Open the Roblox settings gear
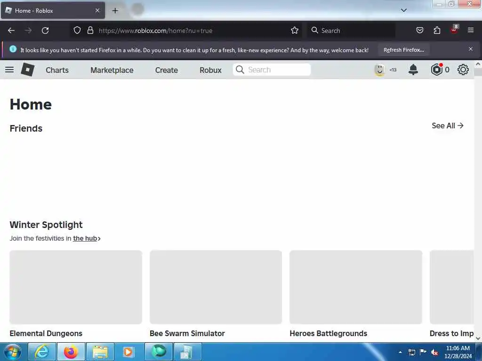The width and height of the screenshot is (482, 361). point(463,70)
